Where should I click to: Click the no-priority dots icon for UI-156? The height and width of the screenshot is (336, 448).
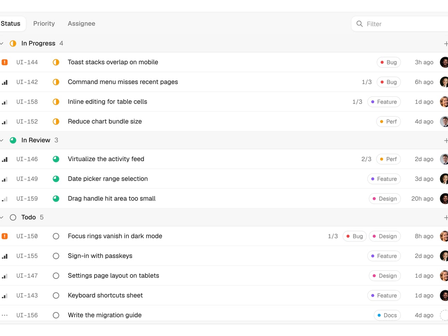coord(5,315)
